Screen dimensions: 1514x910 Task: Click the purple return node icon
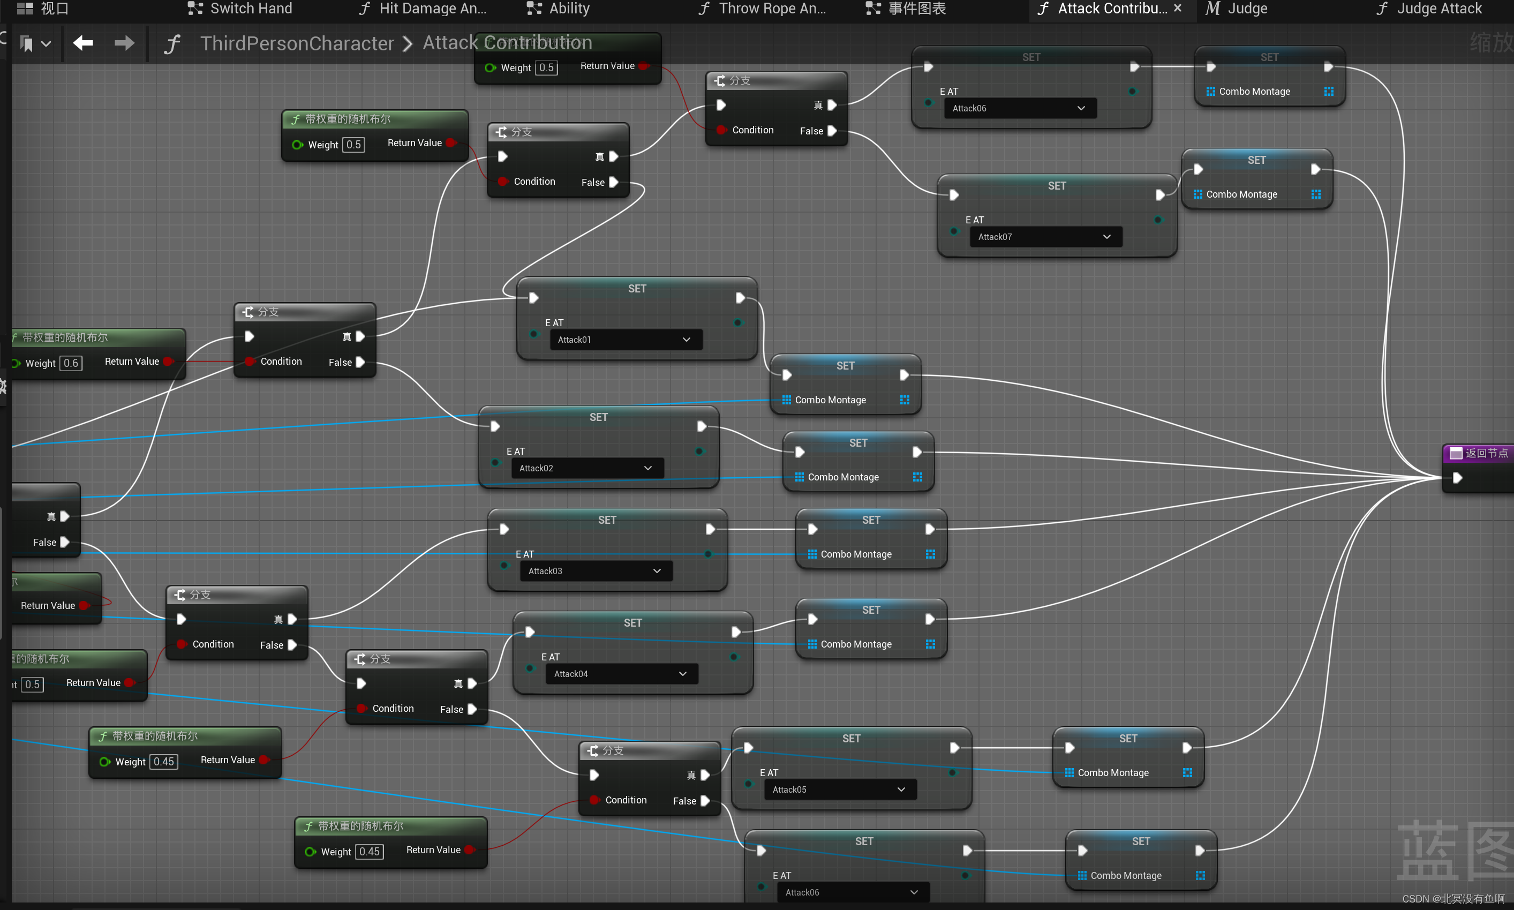pyautogui.click(x=1455, y=453)
